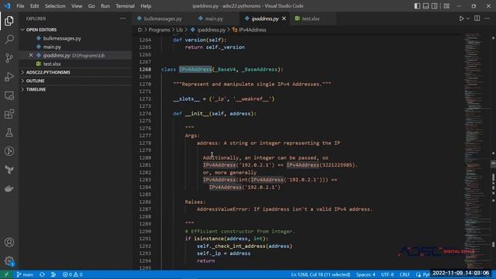Screen dimensions: 496x279
Task: Open the Testing flask view
Action: 9,133
